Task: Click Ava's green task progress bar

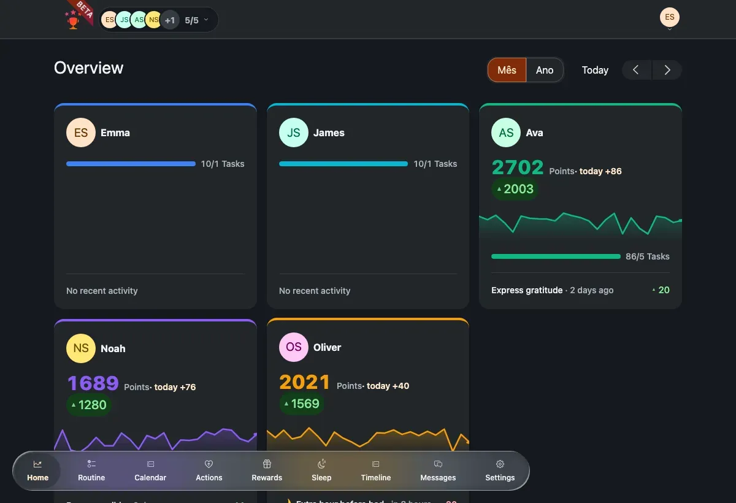Action: 556,256
